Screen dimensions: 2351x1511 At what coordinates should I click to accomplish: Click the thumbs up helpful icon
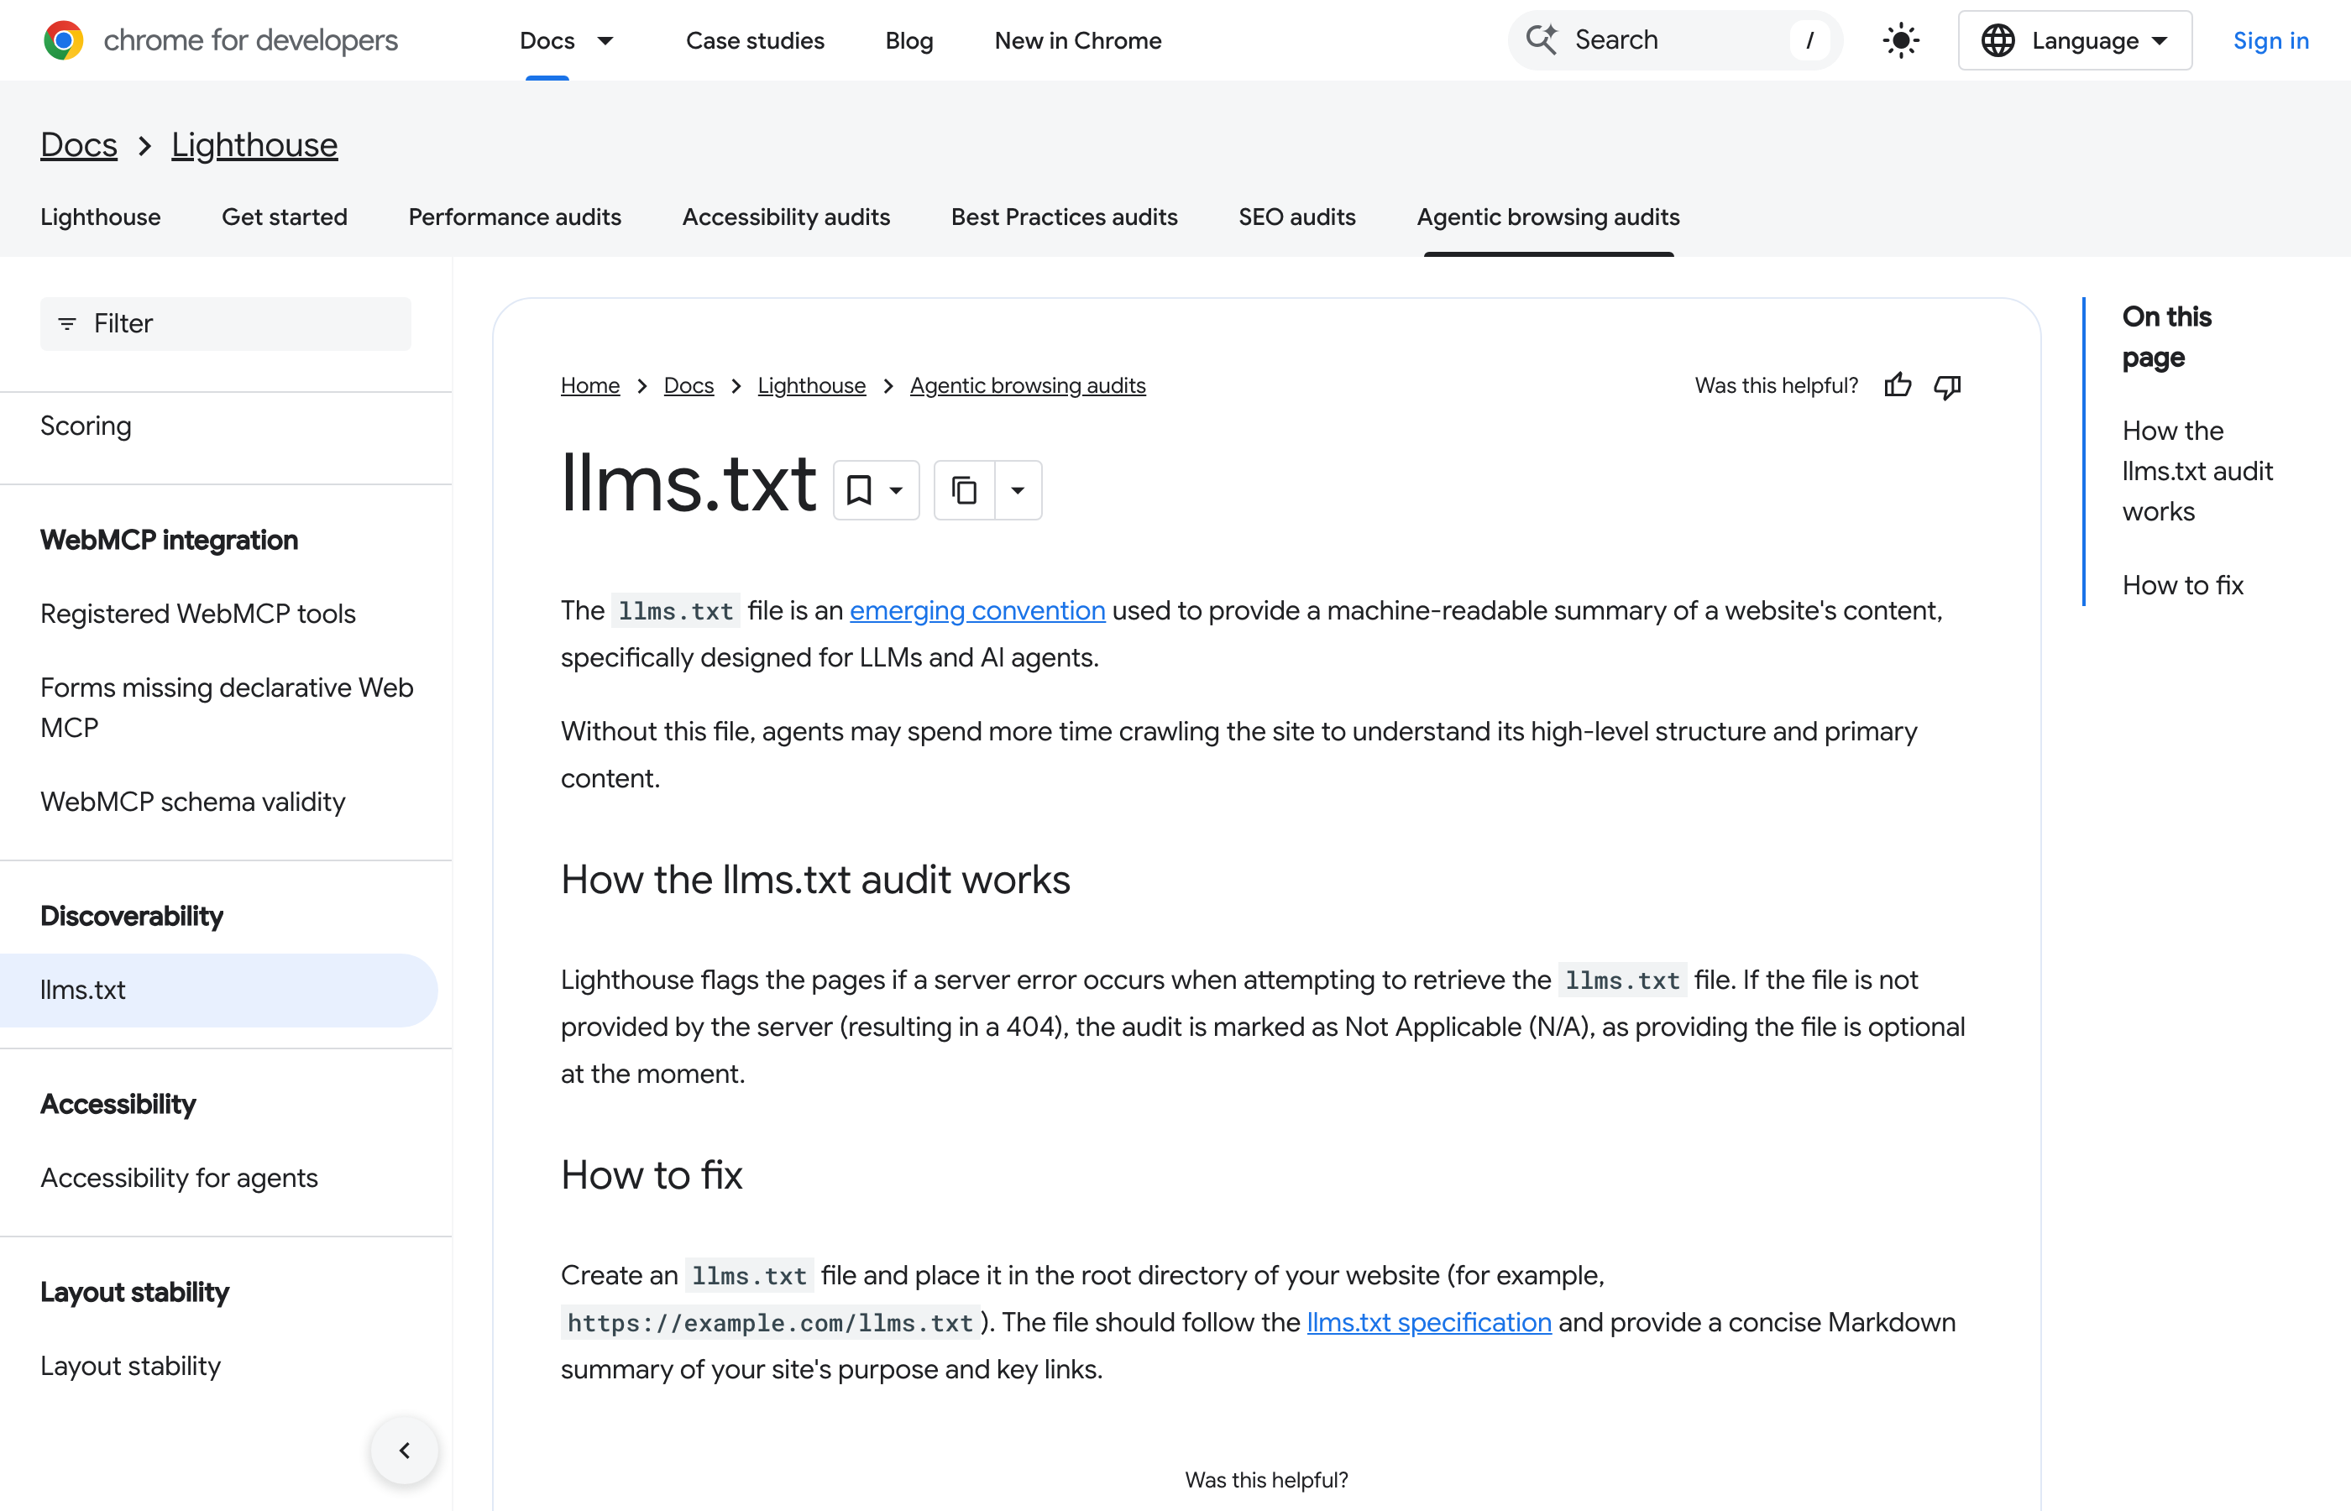tap(1898, 385)
